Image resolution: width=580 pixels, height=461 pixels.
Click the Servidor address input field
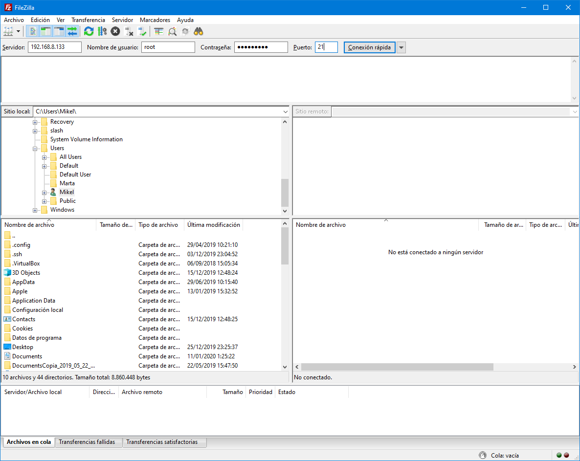[54, 47]
